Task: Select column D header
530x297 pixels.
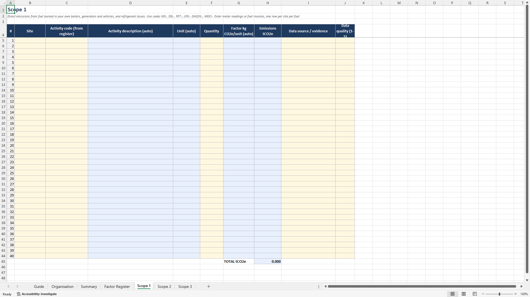Action: coord(130,3)
